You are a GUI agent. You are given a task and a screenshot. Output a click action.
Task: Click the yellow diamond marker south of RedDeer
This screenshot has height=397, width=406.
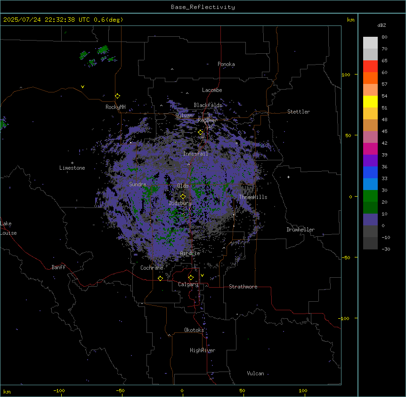pos(201,132)
